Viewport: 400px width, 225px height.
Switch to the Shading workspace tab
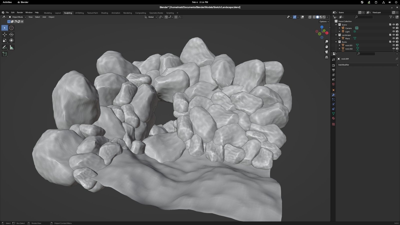104,13
